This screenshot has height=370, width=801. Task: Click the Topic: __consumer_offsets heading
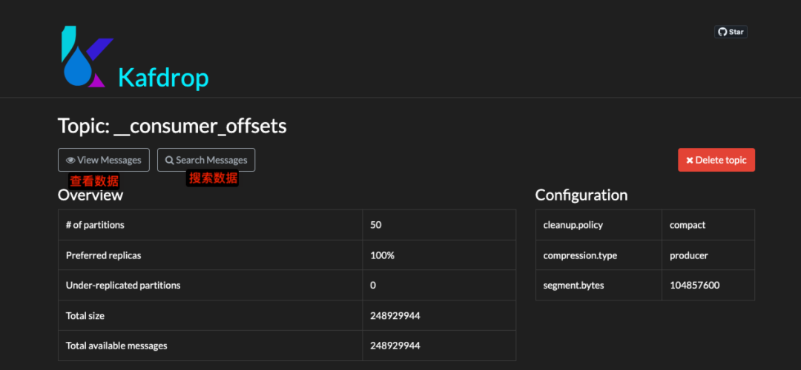tap(172, 126)
